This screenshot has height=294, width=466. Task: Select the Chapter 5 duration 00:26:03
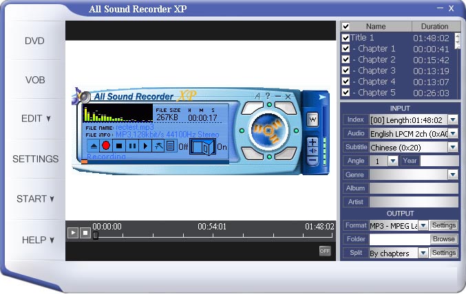[431, 93]
